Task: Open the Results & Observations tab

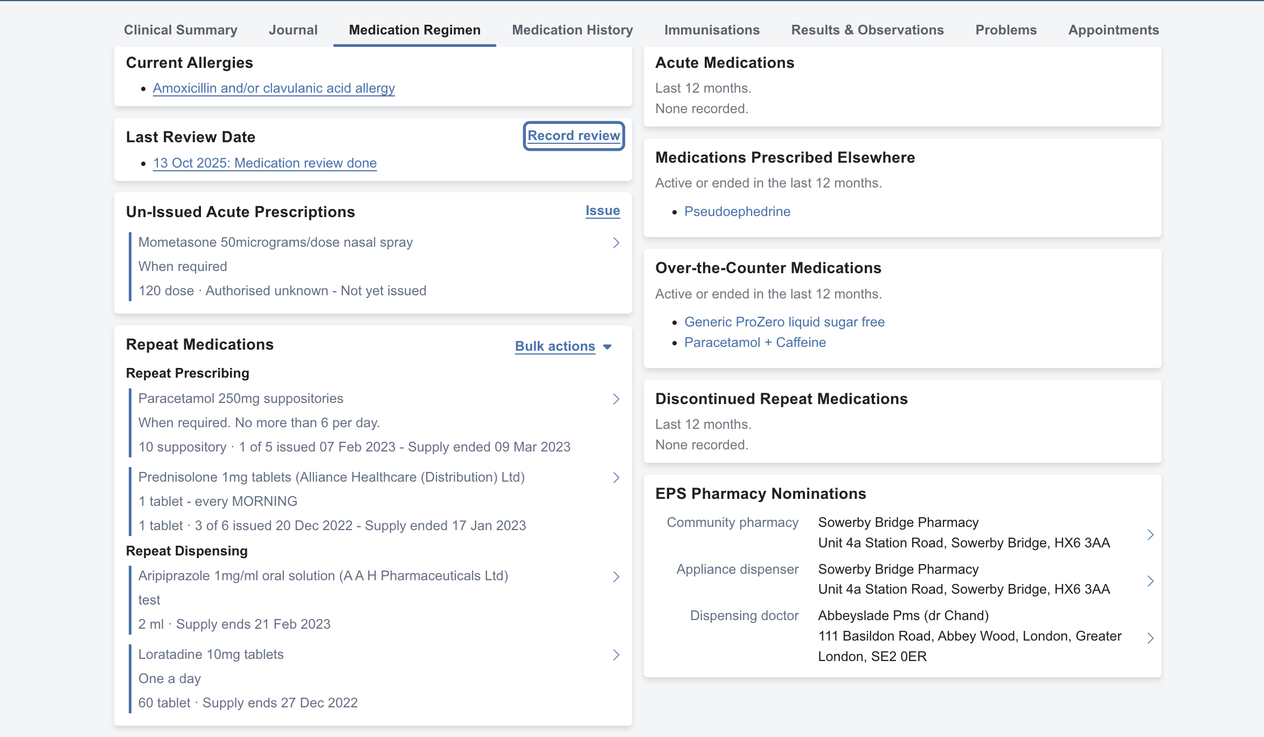Action: pyautogui.click(x=867, y=30)
